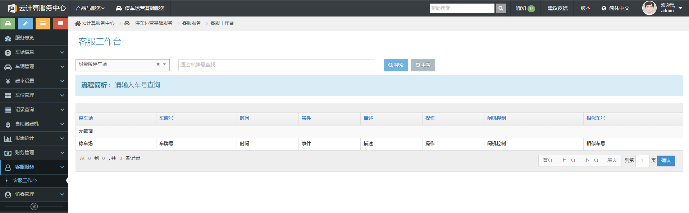Open the parking lot dropdown arrow
The height and width of the screenshot is (213, 689).
164,64
